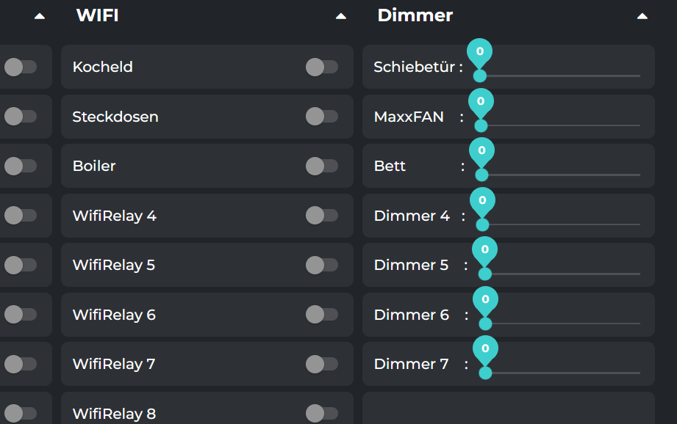Enable the Steckdosen switch
677x424 pixels.
(x=321, y=116)
